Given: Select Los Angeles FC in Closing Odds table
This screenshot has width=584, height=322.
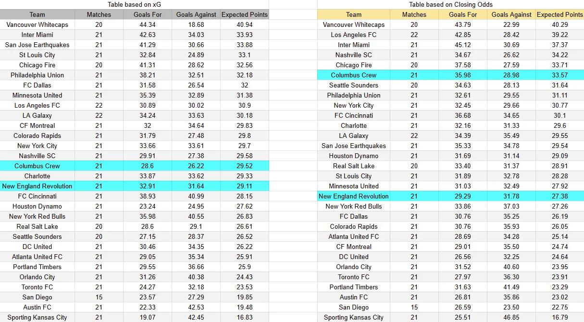Looking at the screenshot, I should point(354,35).
